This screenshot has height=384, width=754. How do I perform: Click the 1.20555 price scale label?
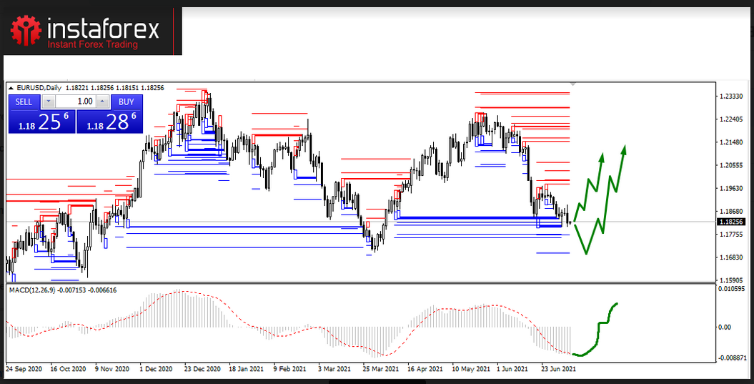pyautogui.click(x=730, y=165)
